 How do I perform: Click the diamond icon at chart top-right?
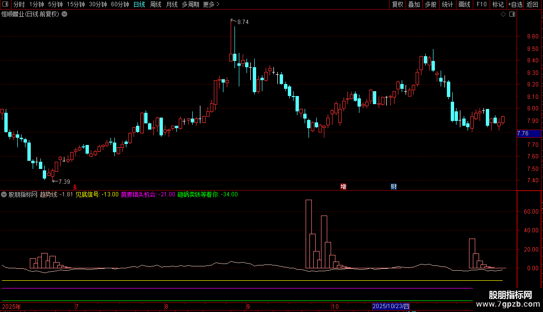504,14
